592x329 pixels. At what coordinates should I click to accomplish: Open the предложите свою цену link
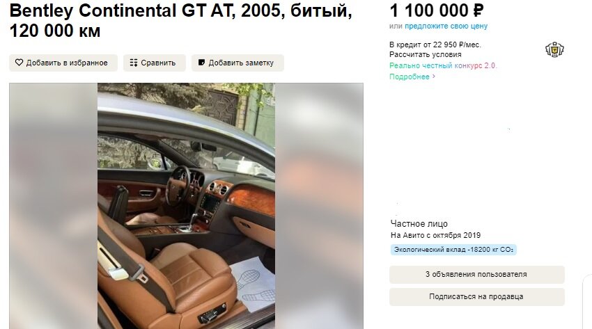446,26
